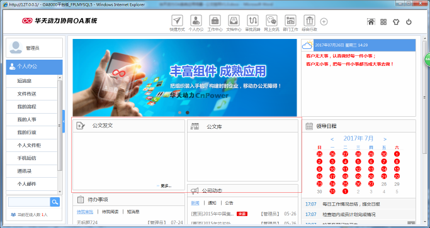This screenshot has width=430, height=228.
Task: Select second banner carousel dot
Action: click(188, 112)
